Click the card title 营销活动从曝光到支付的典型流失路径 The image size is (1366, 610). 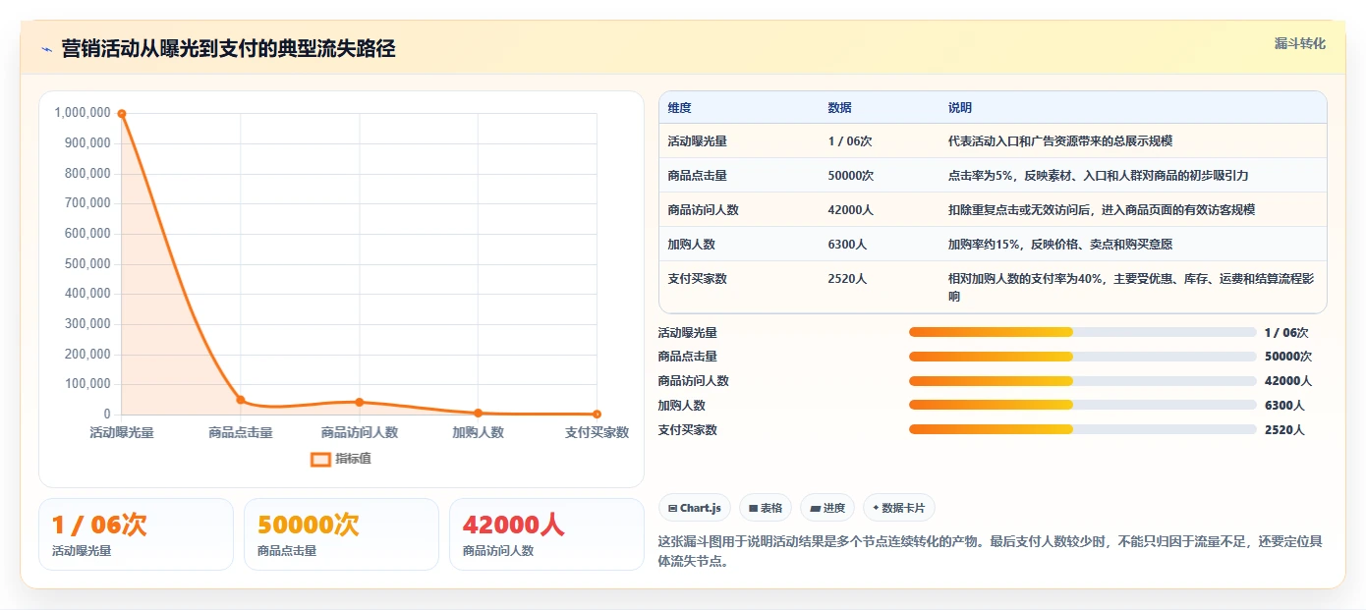pos(228,49)
